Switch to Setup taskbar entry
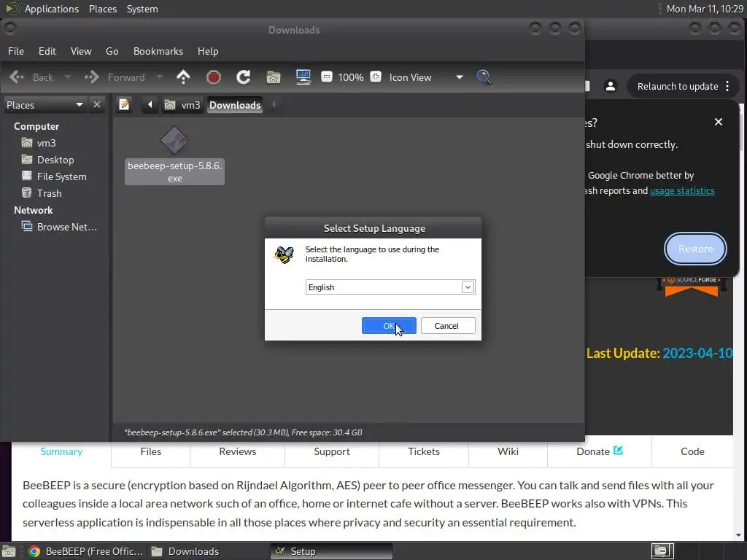Viewport: 747px width, 560px height. coord(332,551)
